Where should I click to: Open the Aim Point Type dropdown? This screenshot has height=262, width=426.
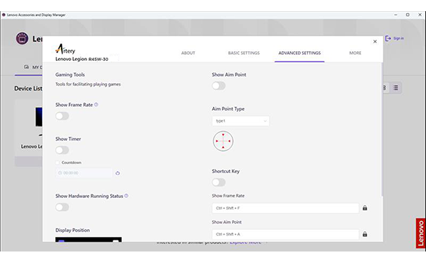point(241,121)
